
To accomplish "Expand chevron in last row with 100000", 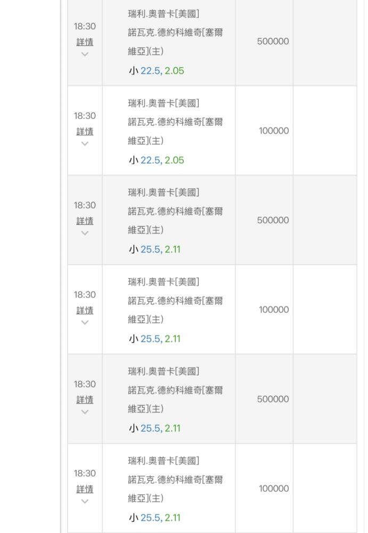I will (85, 501).
